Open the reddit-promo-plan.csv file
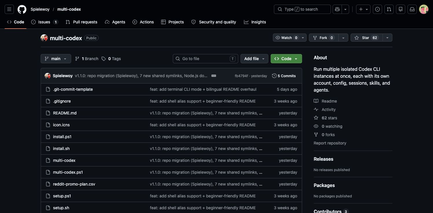This screenshot has width=433, height=213. [74, 184]
